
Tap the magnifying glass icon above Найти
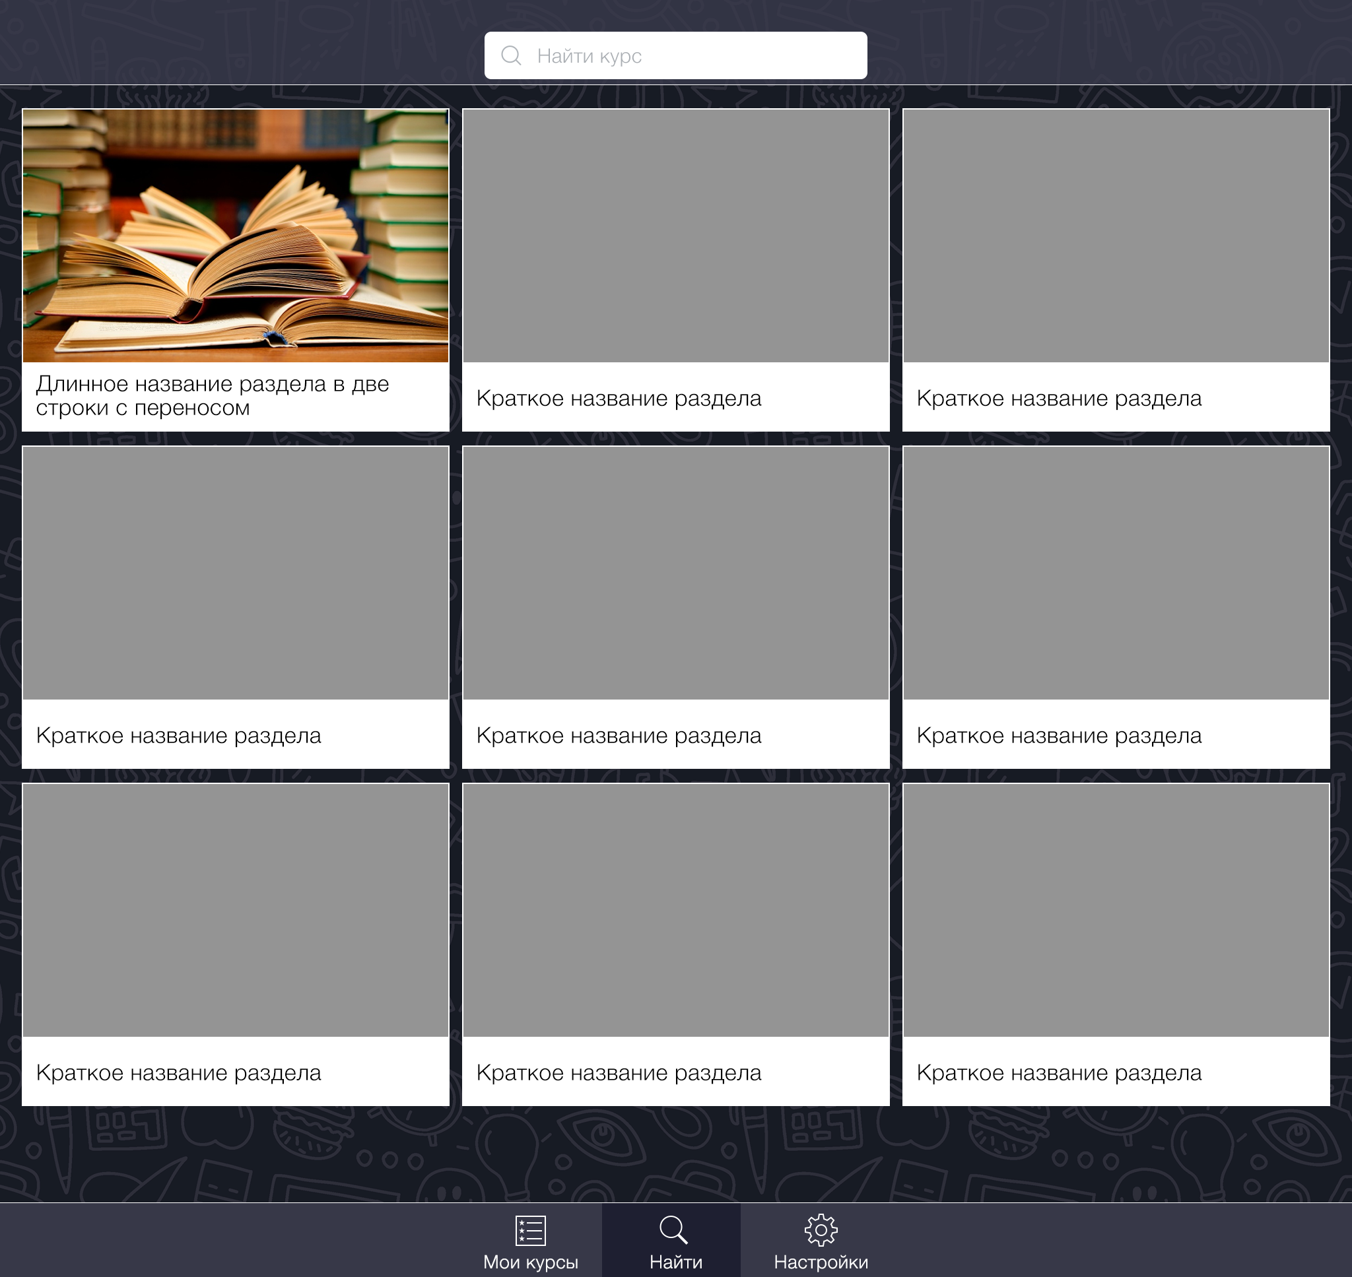pos(673,1229)
